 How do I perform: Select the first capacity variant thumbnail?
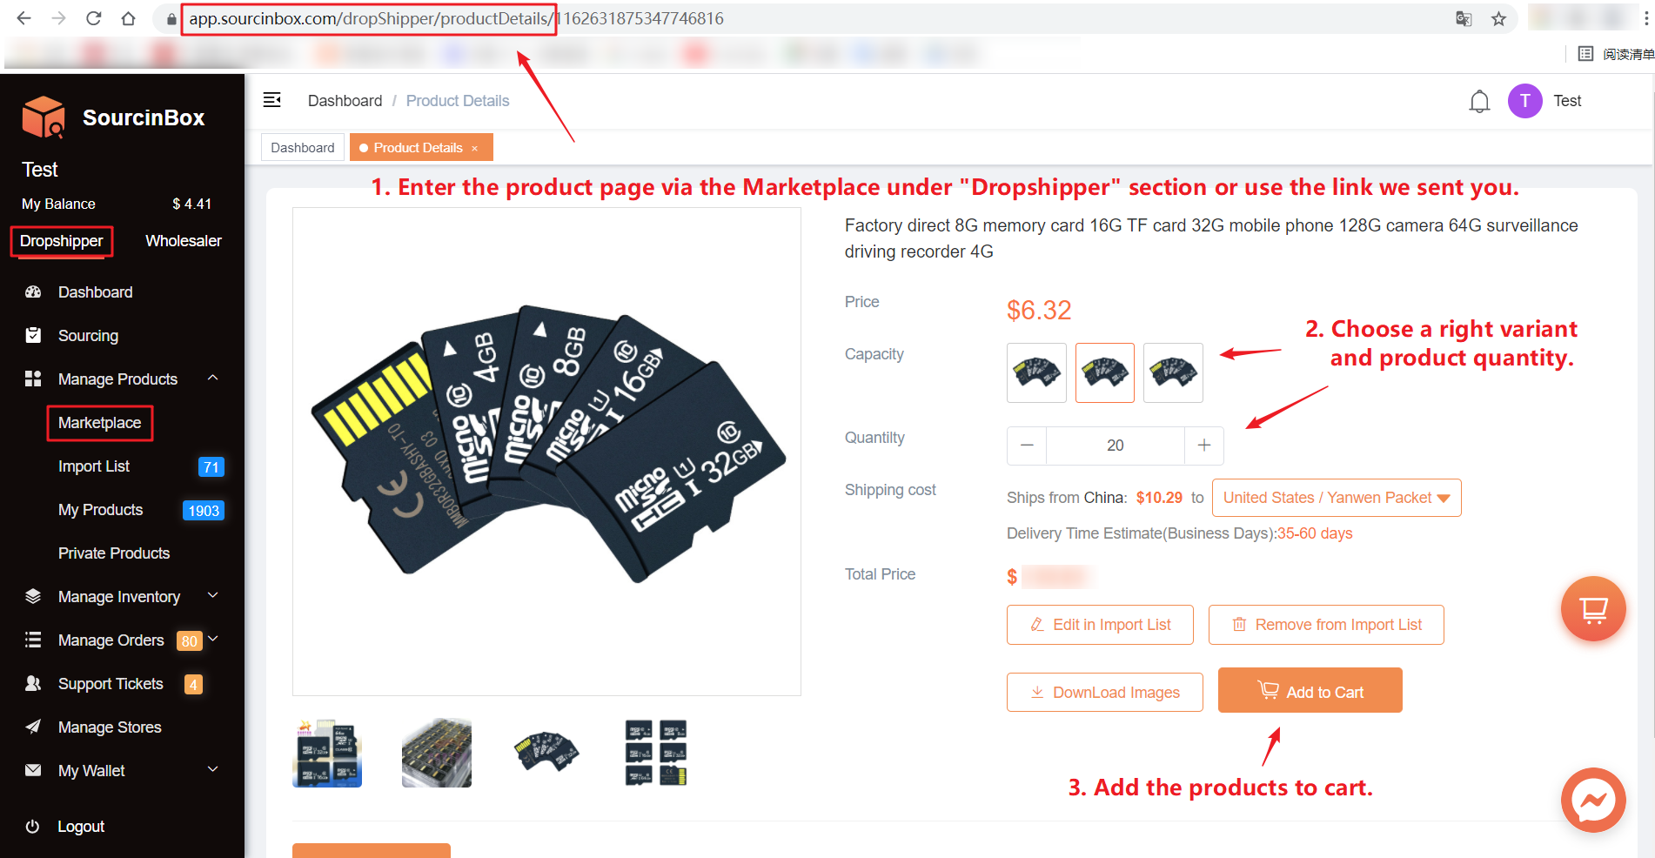[x=1036, y=372]
